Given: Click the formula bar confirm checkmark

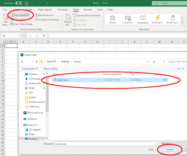Looking at the screenshot, I should point(37,36).
